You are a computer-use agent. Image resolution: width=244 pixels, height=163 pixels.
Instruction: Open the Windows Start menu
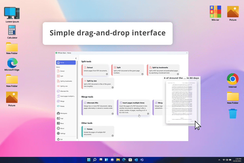click(89, 160)
